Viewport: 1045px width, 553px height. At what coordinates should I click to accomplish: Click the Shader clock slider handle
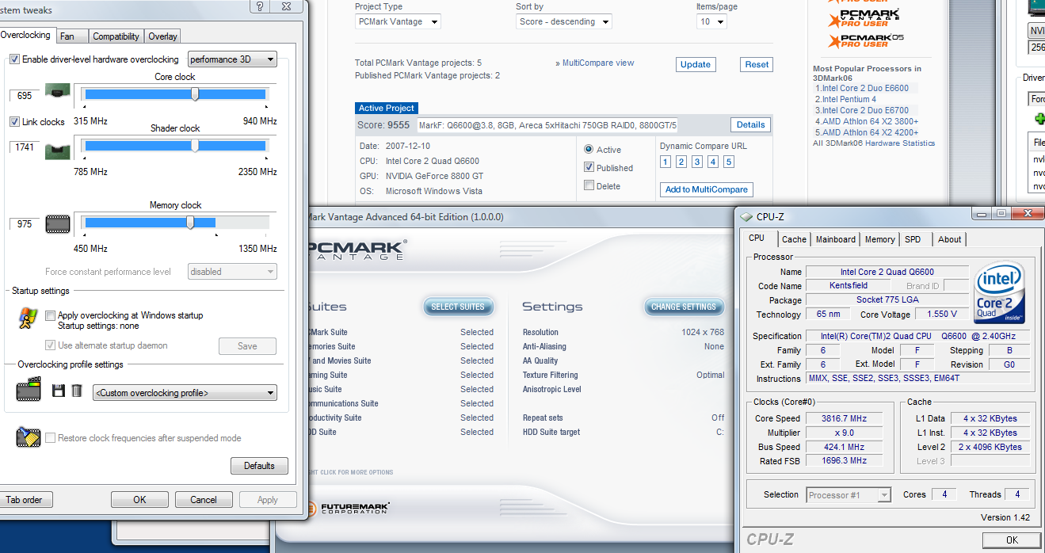(x=195, y=146)
